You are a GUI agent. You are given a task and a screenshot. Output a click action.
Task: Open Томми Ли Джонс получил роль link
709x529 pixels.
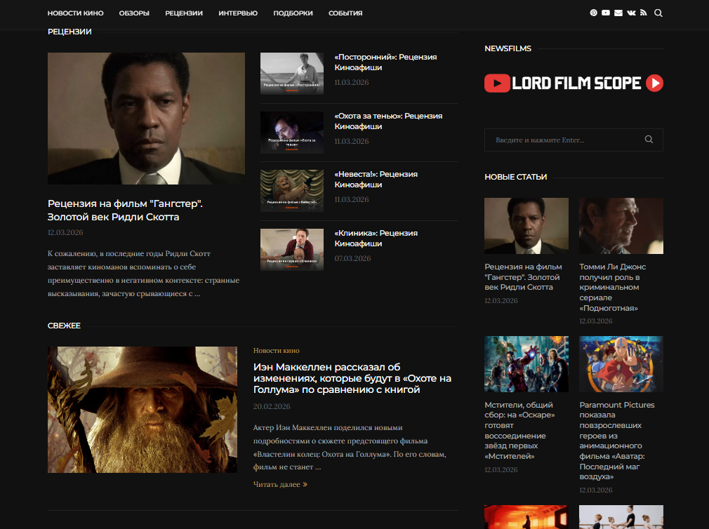click(612, 288)
